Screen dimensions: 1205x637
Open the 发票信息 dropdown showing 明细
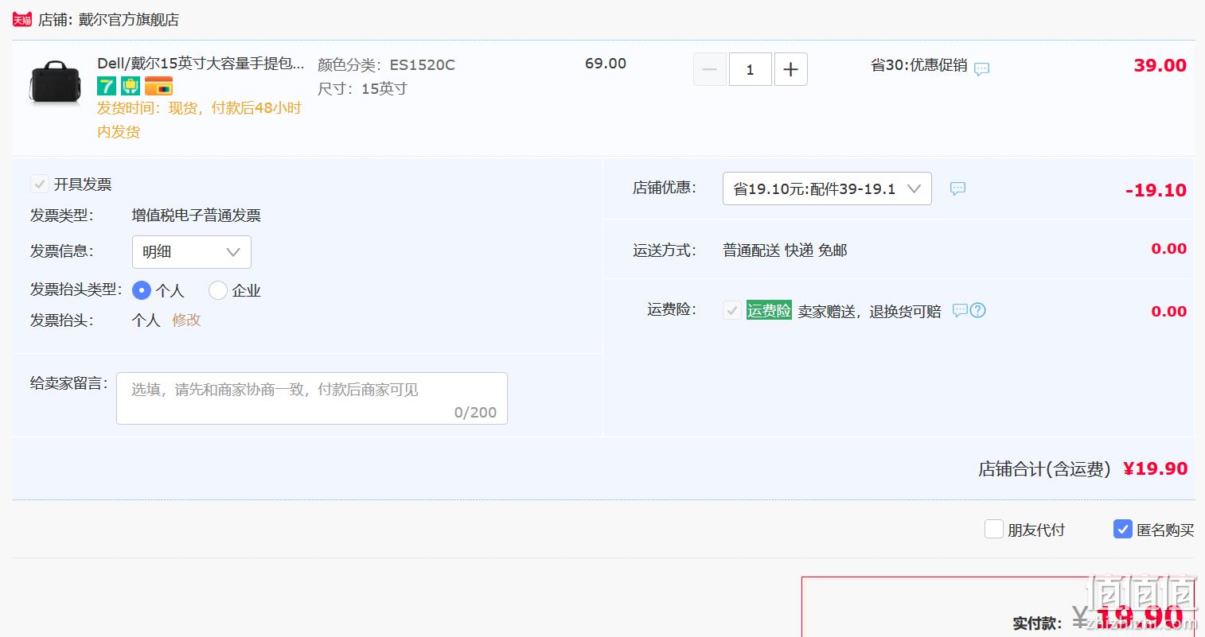point(191,252)
